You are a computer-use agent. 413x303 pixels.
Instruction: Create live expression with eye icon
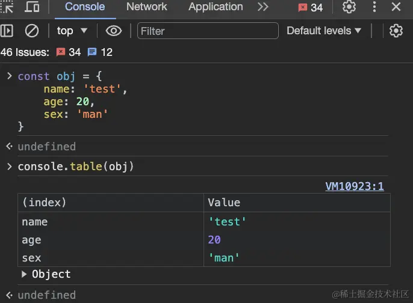tap(114, 31)
